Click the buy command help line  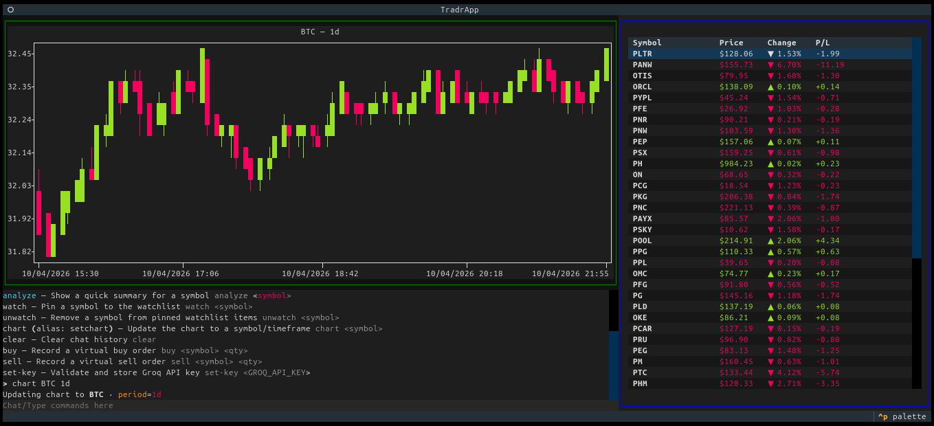(125, 350)
